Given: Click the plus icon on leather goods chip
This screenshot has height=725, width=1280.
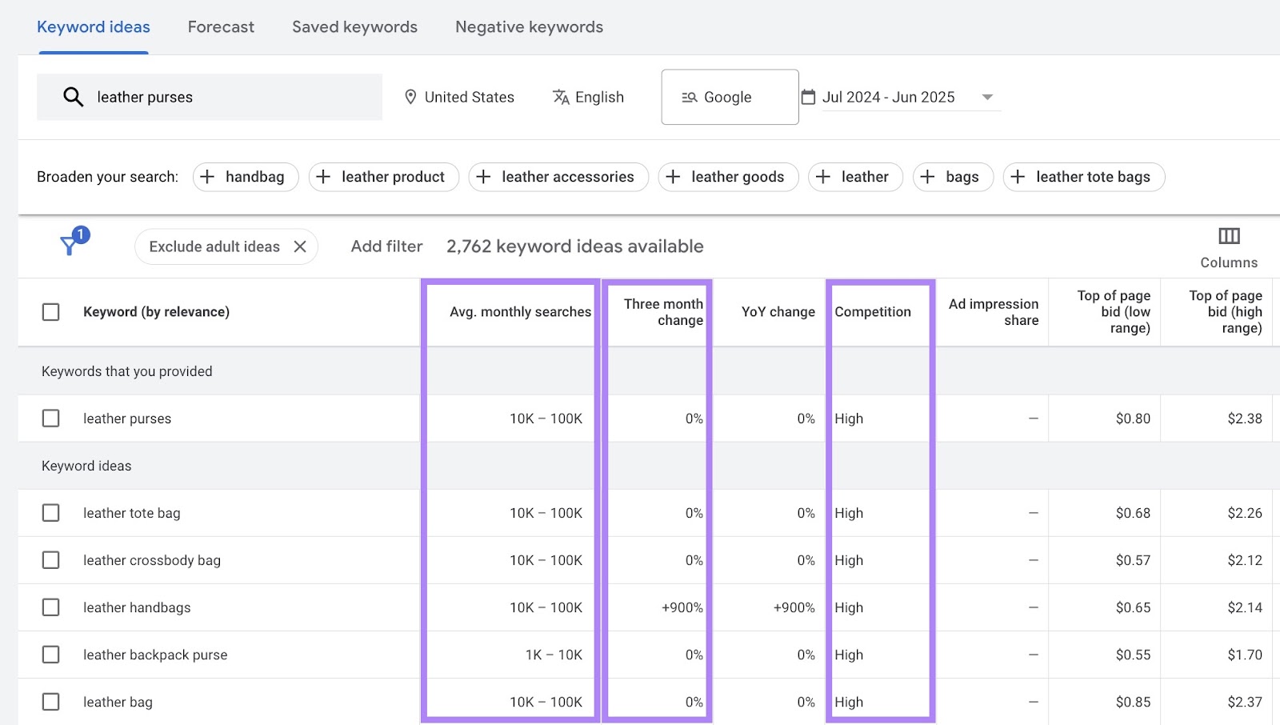Looking at the screenshot, I should pyautogui.click(x=673, y=177).
